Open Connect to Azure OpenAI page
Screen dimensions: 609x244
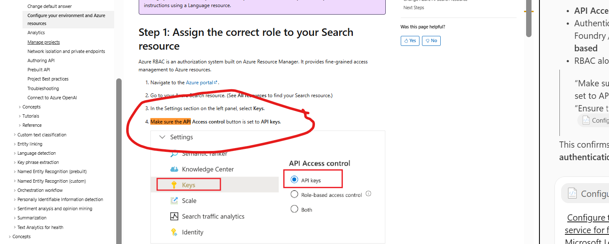pyautogui.click(x=52, y=98)
